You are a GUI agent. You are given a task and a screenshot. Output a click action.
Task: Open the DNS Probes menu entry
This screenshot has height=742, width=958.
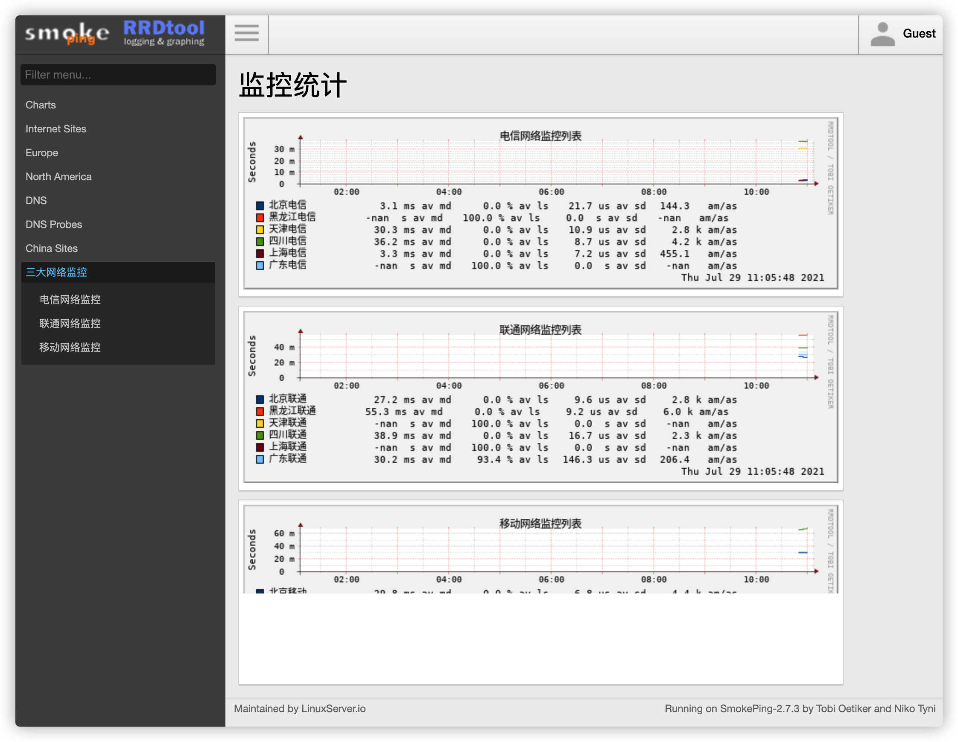click(53, 225)
